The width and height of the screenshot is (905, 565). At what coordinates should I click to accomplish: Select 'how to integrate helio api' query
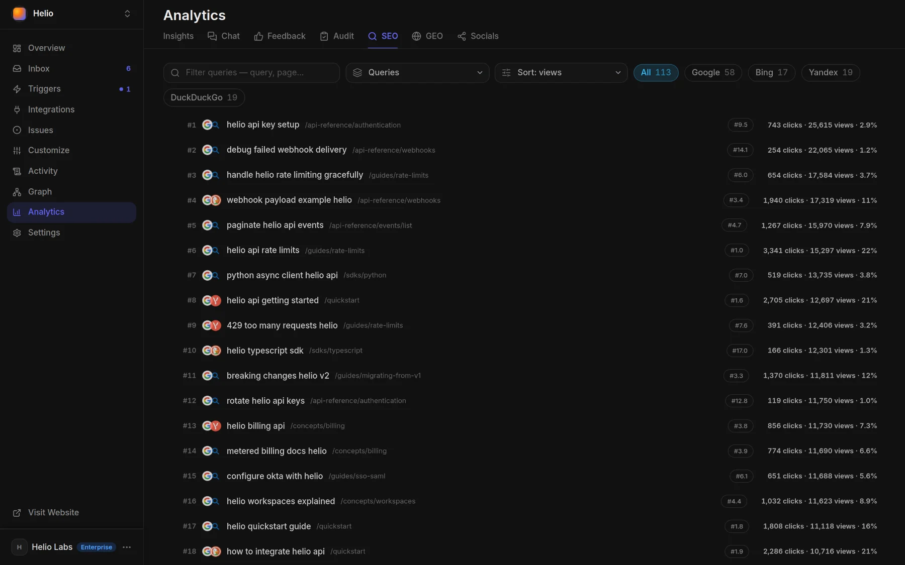coord(276,551)
